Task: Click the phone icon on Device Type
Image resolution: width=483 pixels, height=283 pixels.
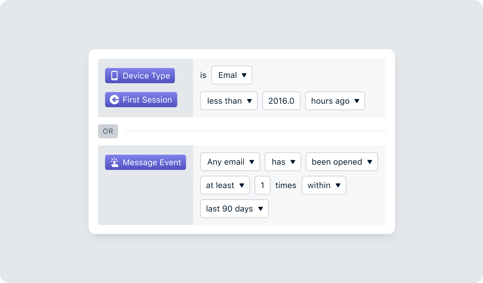Action: (x=114, y=76)
